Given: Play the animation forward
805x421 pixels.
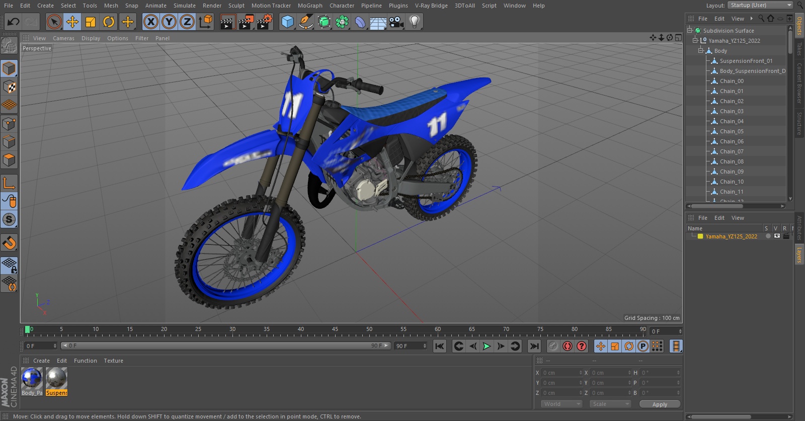Looking at the screenshot, I should tap(487, 346).
